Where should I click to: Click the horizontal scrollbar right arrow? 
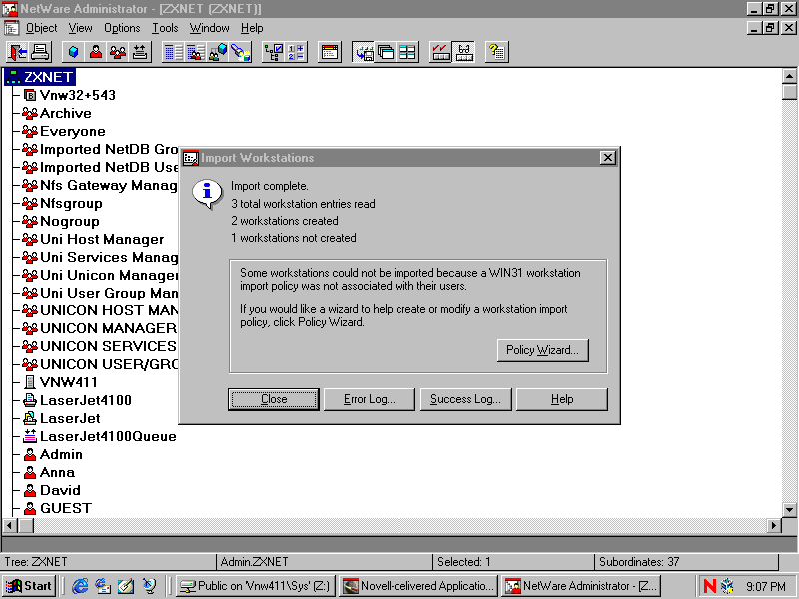774,525
